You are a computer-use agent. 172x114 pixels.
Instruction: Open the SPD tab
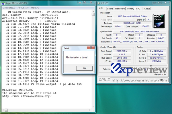click(138, 9)
